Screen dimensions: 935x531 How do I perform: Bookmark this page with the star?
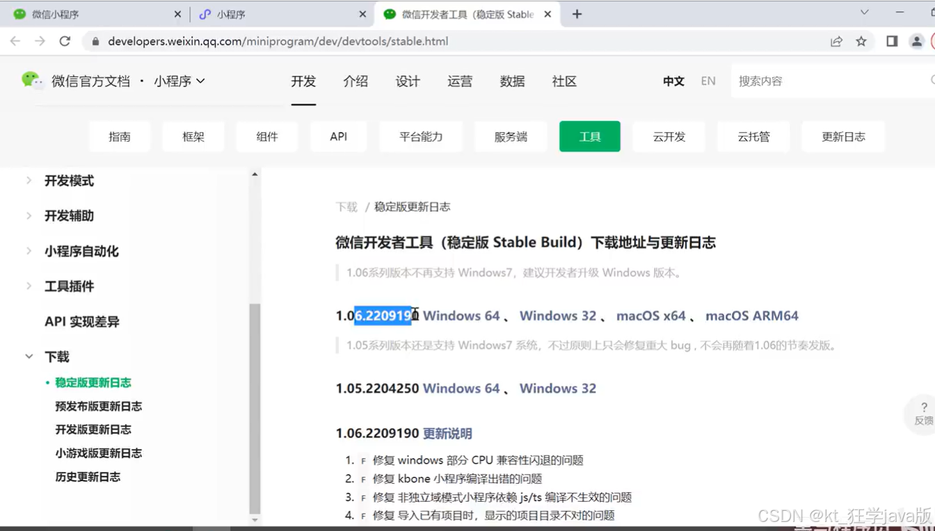(x=861, y=42)
